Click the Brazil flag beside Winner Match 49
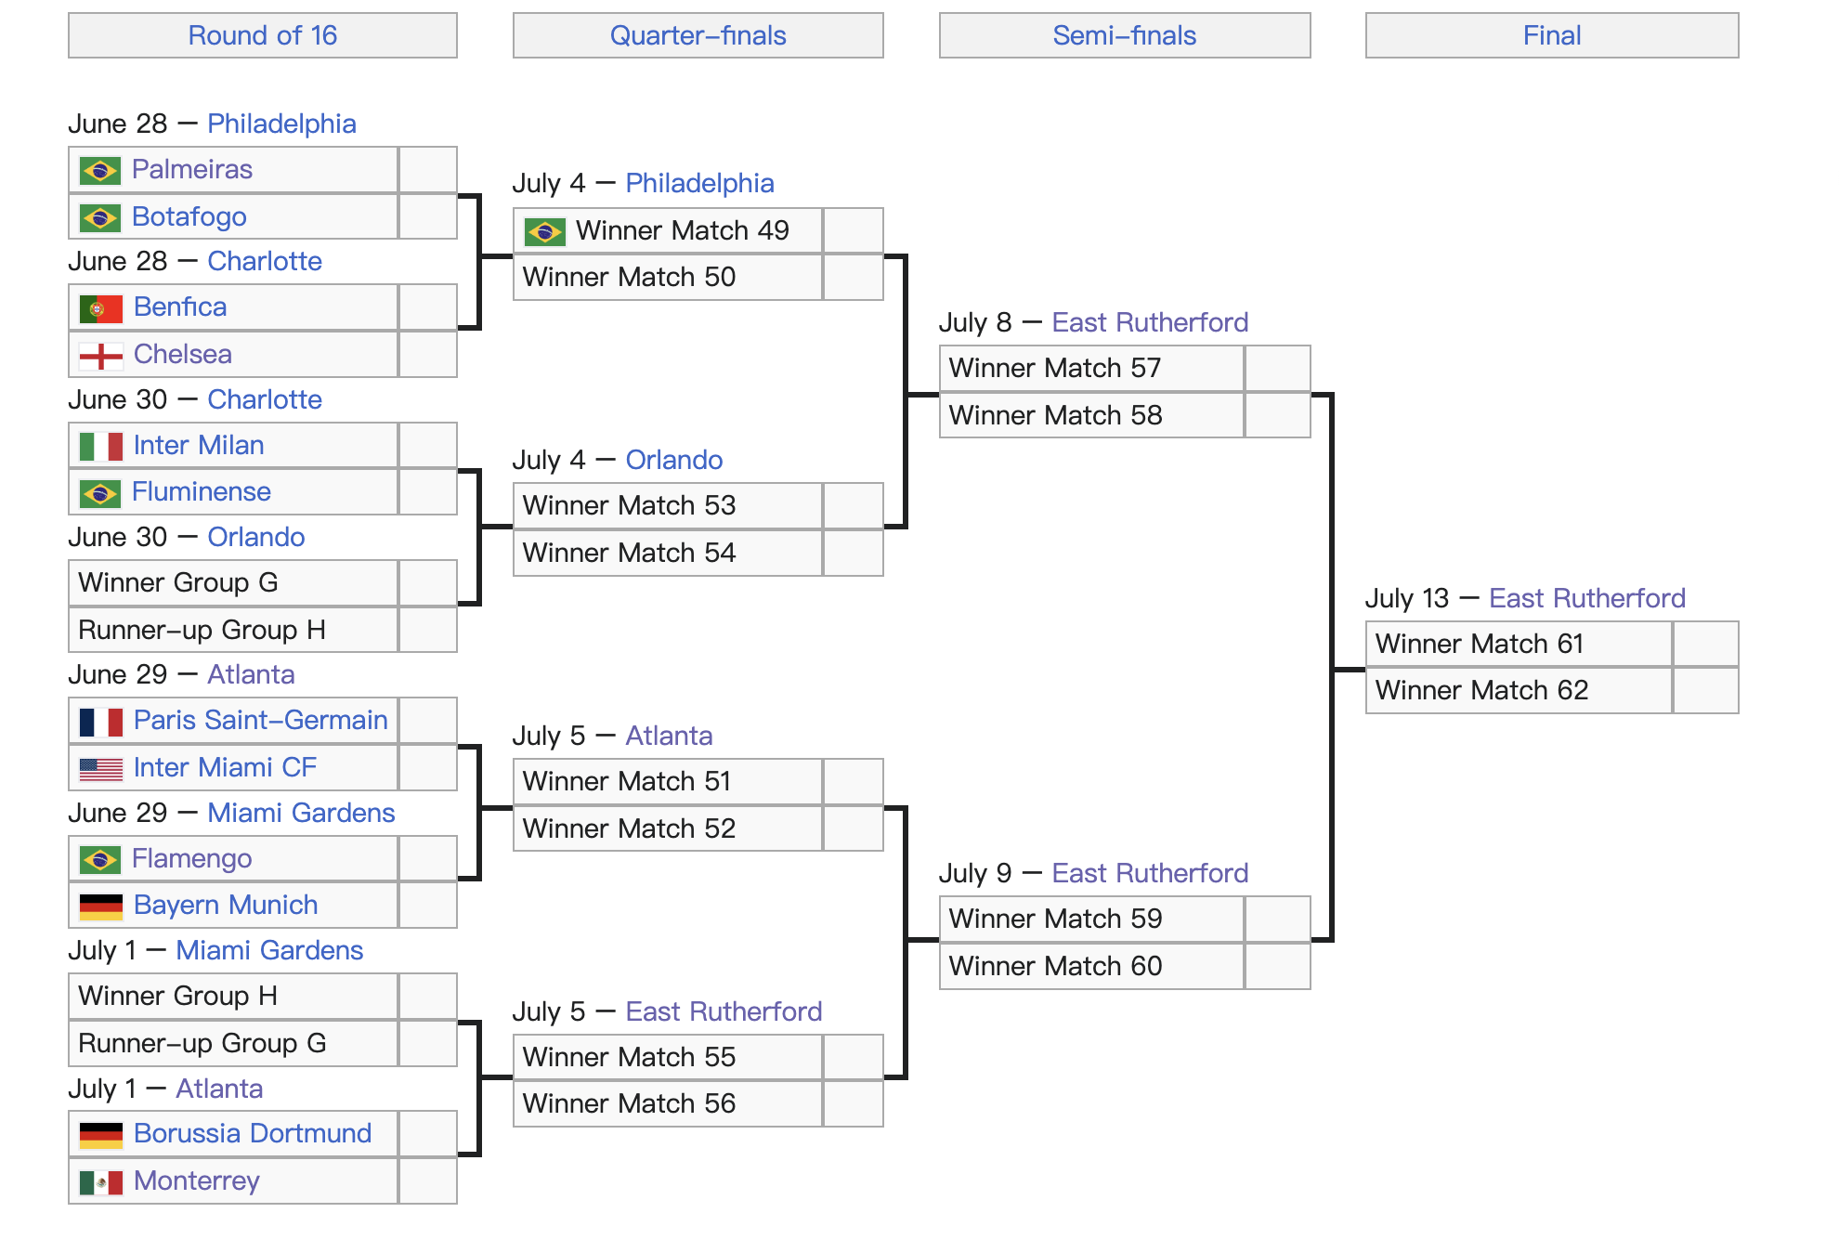The image size is (1839, 1239). (545, 232)
